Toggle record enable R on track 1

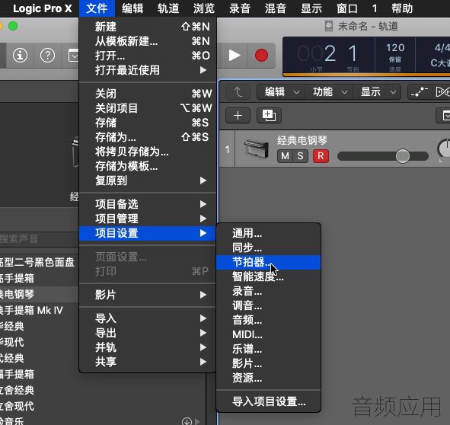tap(321, 156)
